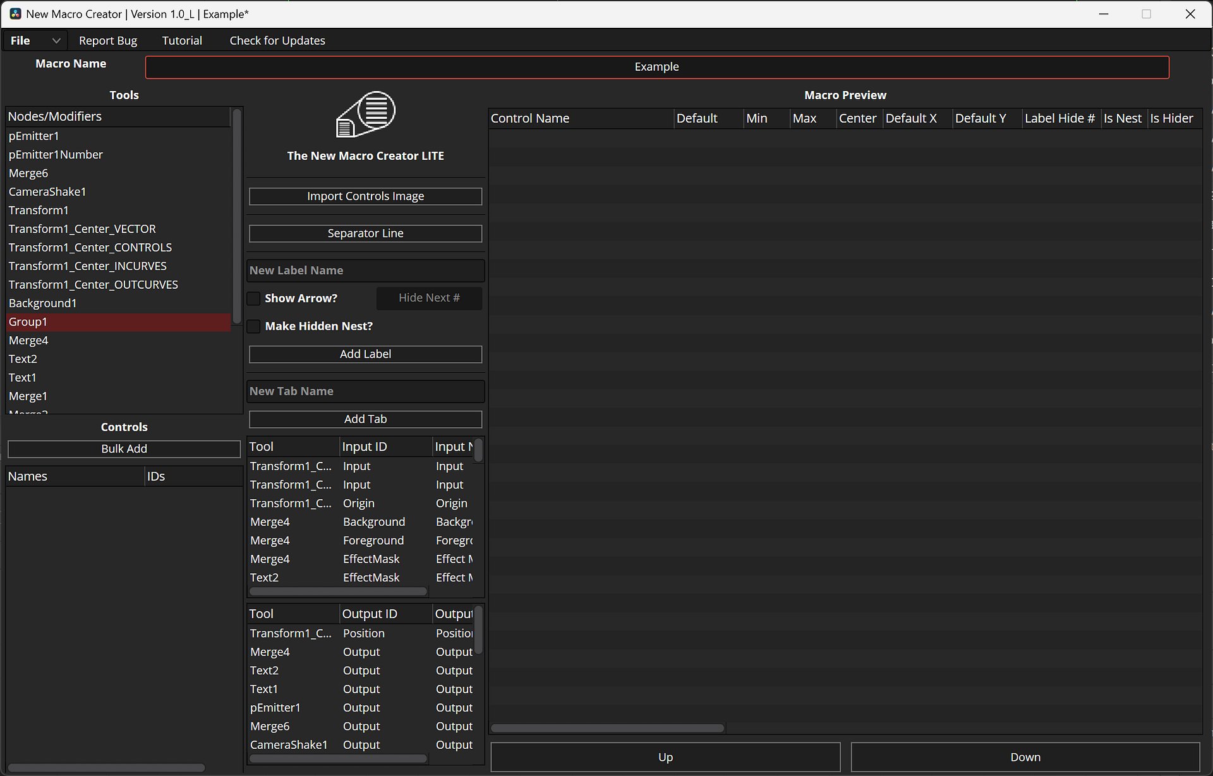The image size is (1213, 776).
Task: Select Text2 in Nodes list
Action: 118,360
